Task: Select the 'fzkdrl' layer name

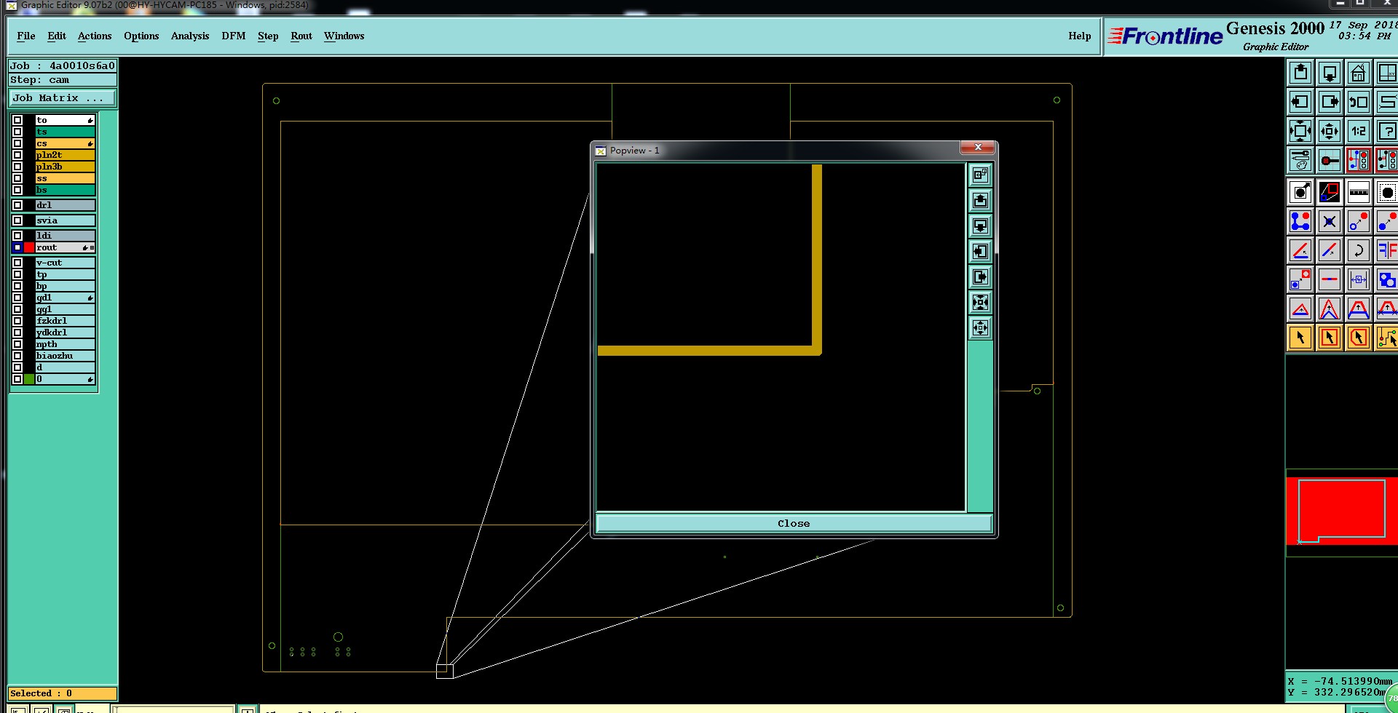Action: pyautogui.click(x=65, y=321)
